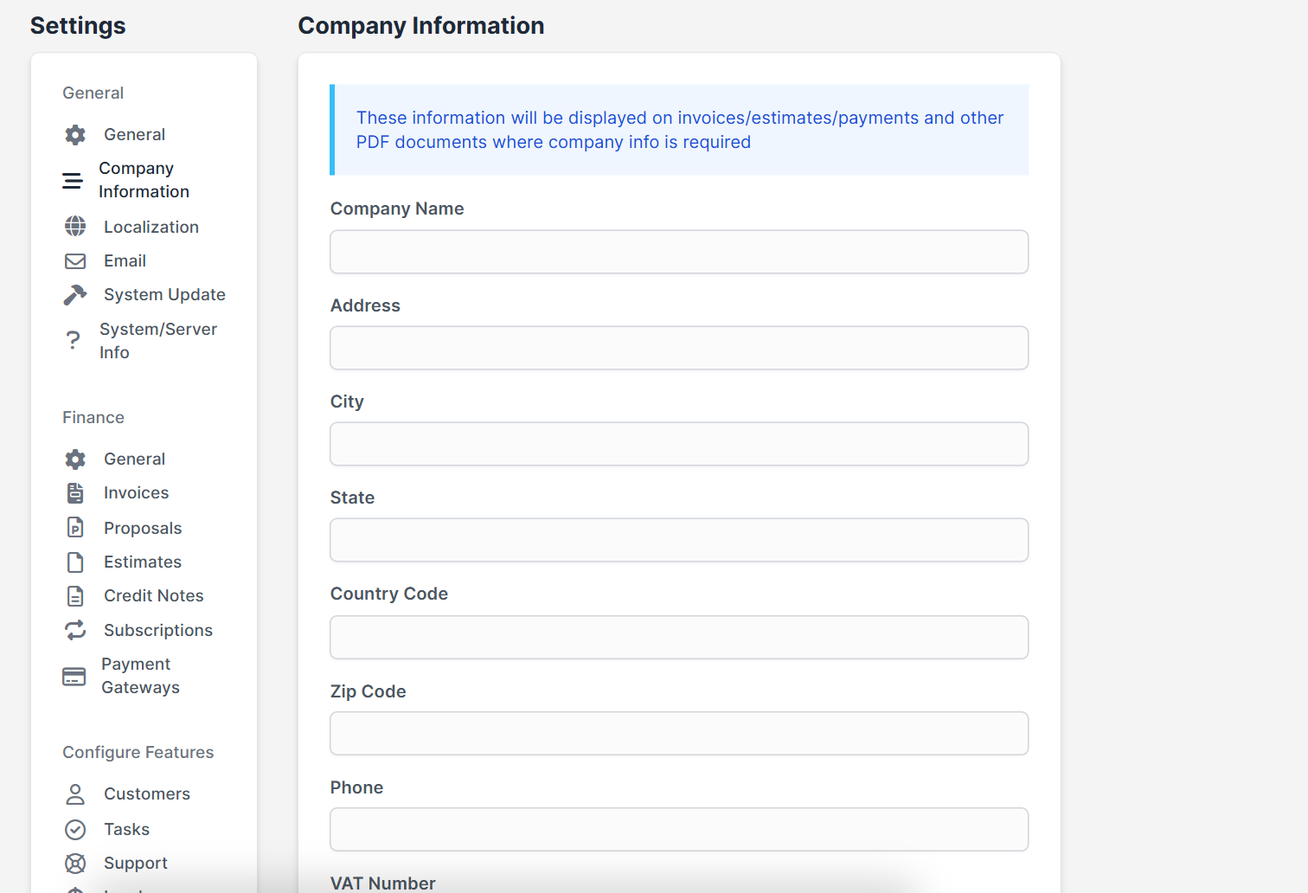1308x893 pixels.
Task: Open Payment Gateways settings
Action: point(140,676)
